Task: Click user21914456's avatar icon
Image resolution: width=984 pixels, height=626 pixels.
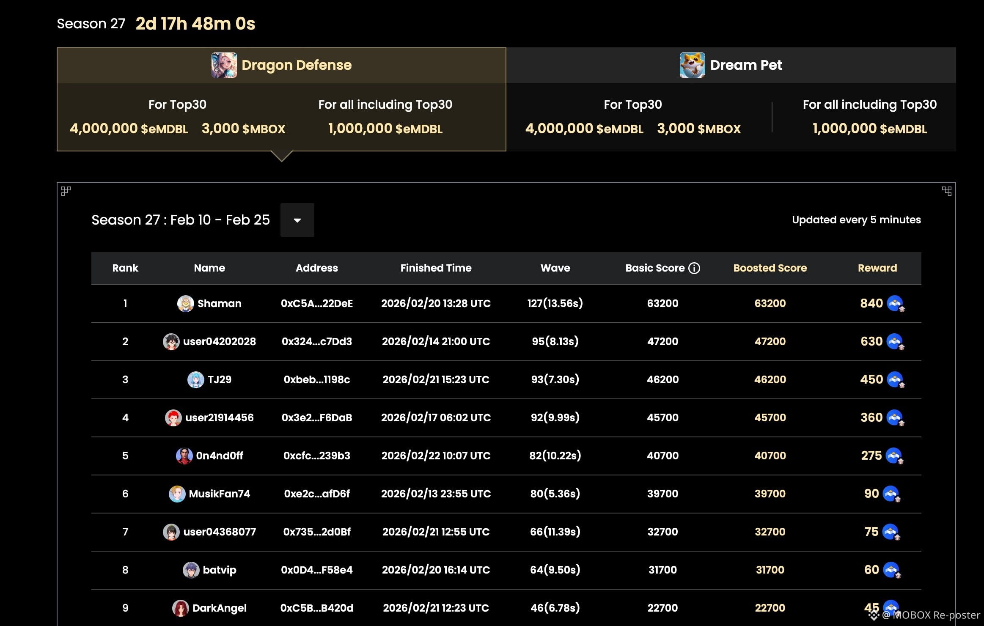Action: point(173,417)
